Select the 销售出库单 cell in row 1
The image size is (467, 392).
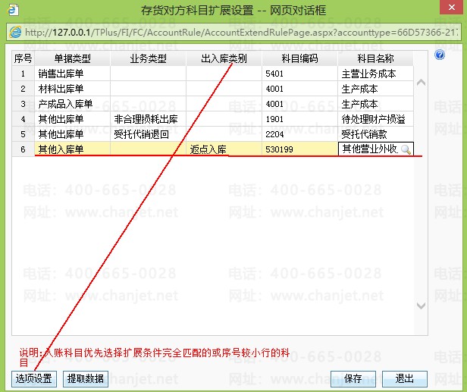coord(72,74)
